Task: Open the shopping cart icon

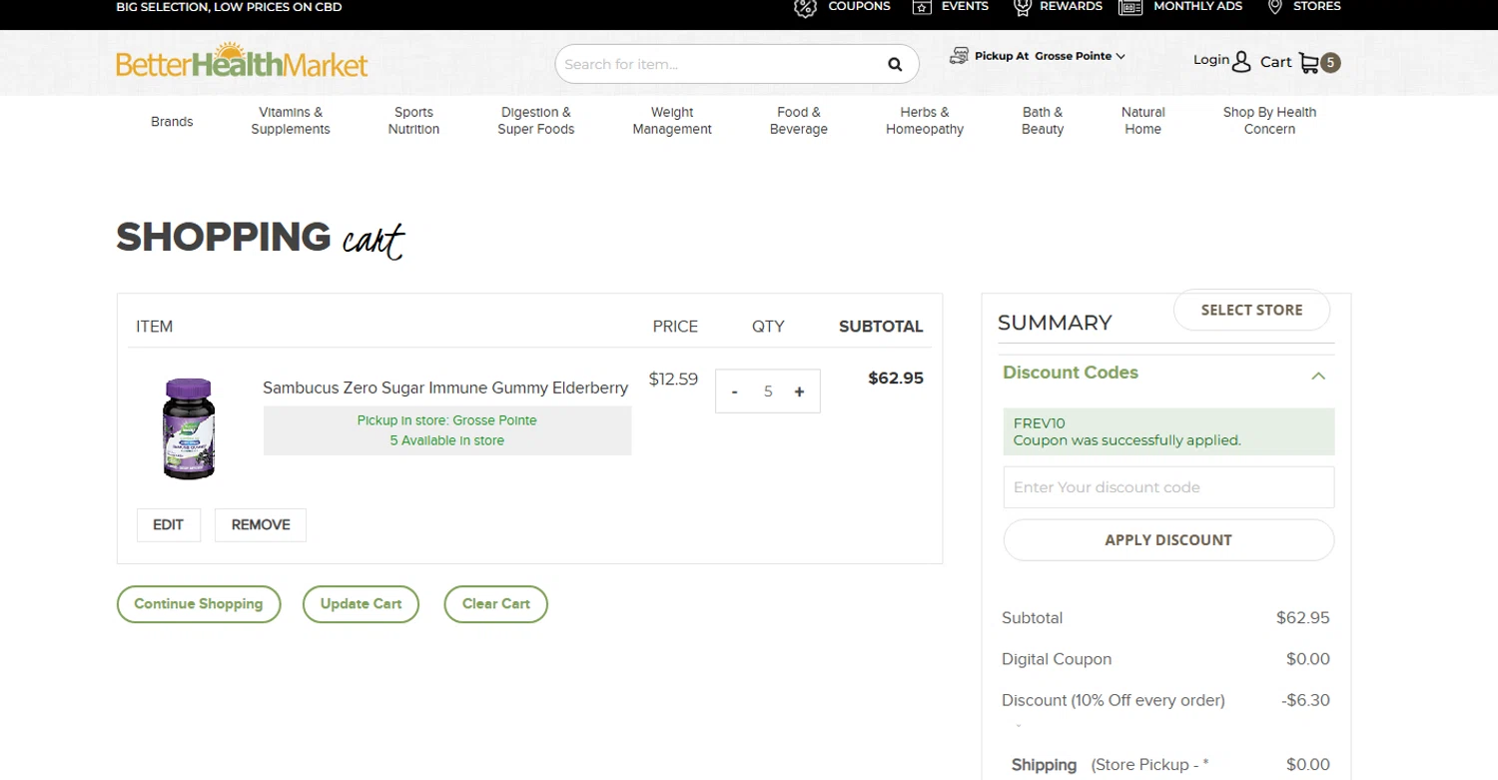Action: point(1308,63)
